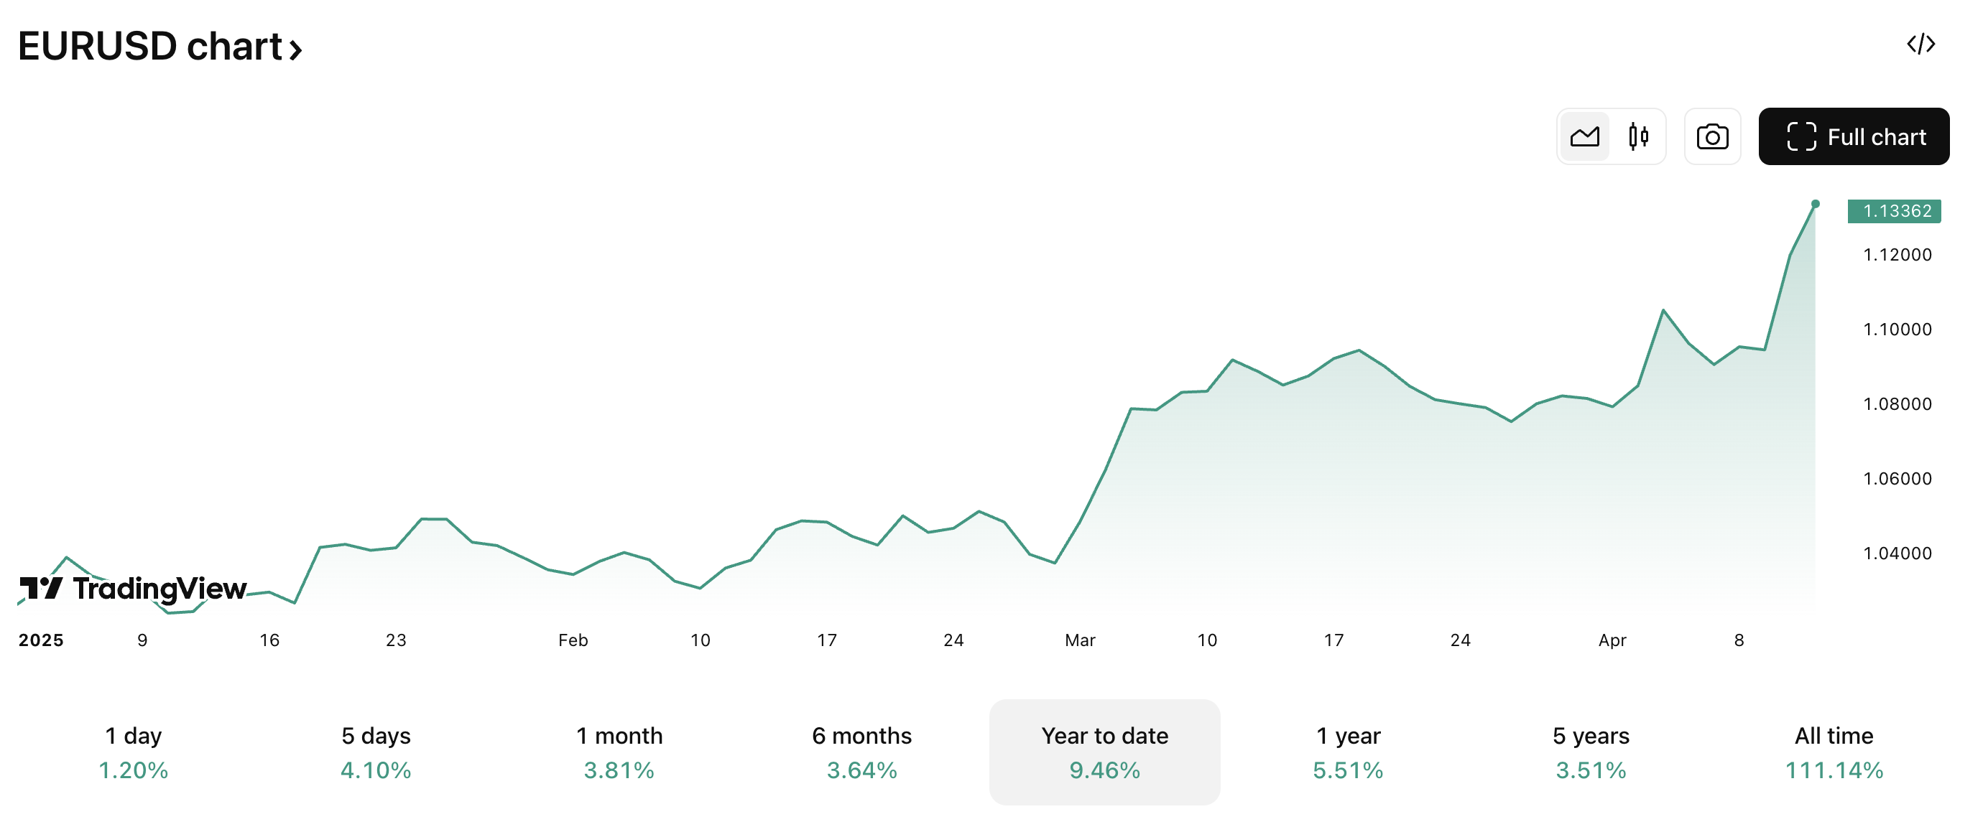Open the embed code icon

point(1920,45)
